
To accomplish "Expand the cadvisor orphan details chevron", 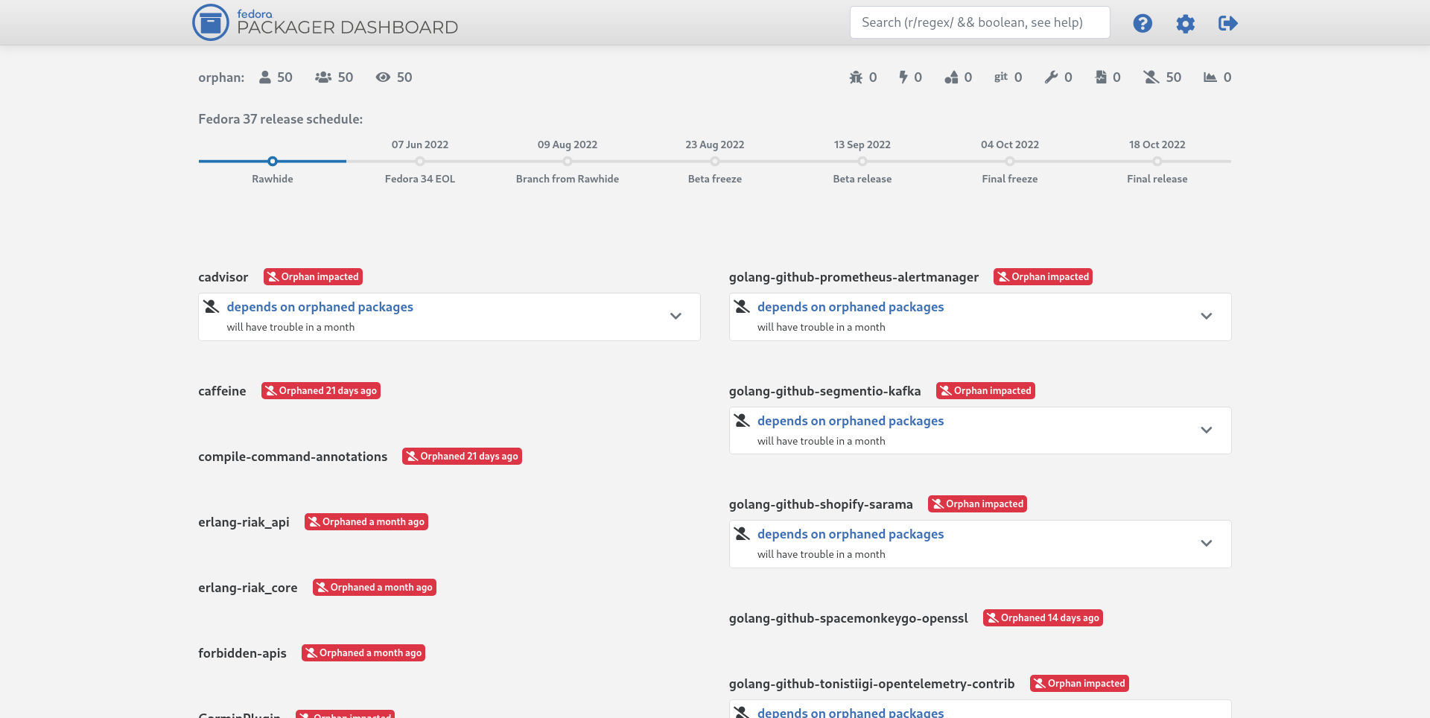I will [676, 317].
